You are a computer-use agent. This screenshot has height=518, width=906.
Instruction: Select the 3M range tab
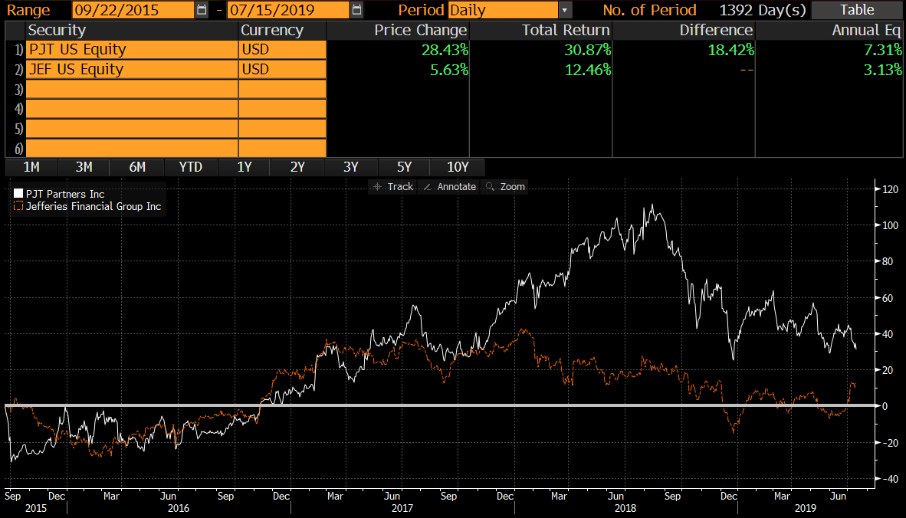84,167
